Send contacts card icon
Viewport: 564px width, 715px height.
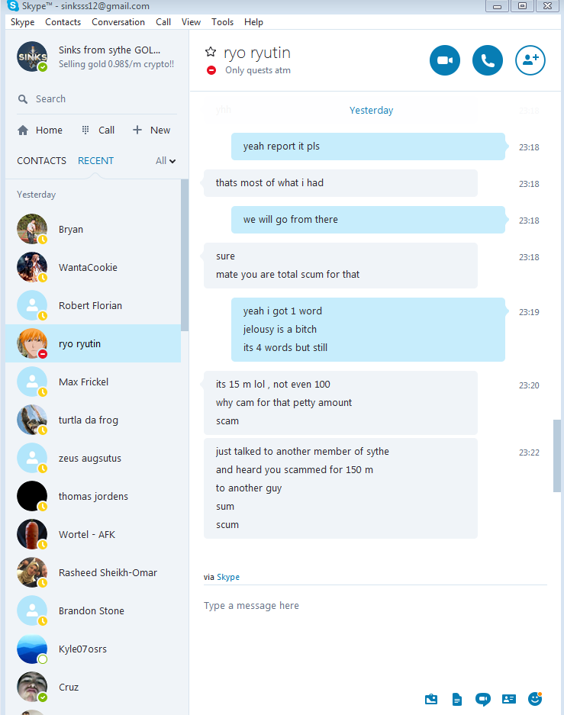(x=509, y=699)
